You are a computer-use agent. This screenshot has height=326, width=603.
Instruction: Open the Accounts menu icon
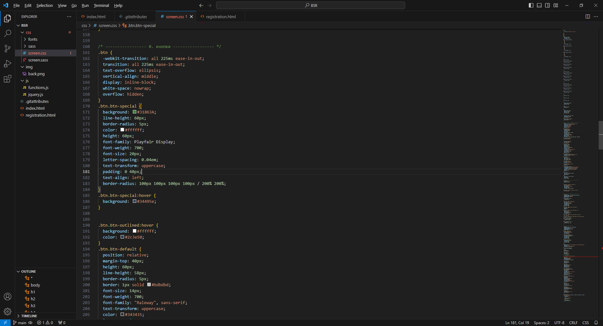coord(8,297)
